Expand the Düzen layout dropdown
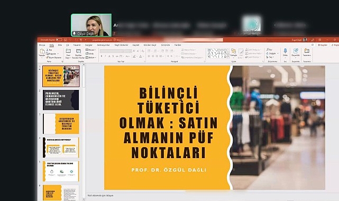 90,50
